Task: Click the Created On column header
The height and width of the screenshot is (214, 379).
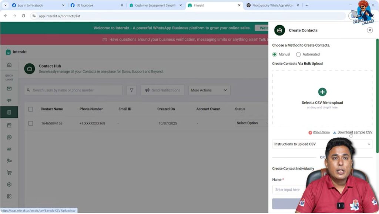Action: (166, 109)
